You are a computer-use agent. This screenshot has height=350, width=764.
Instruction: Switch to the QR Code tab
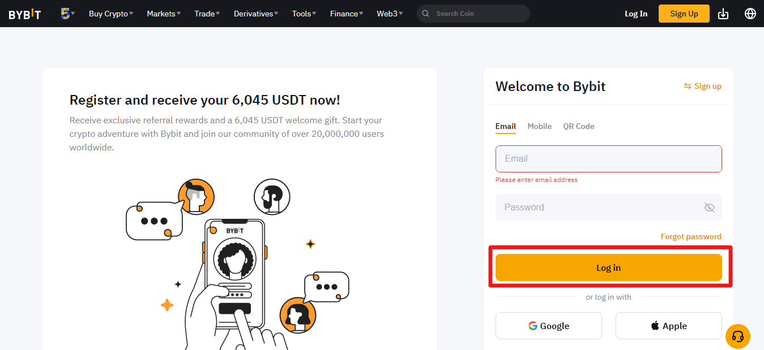579,126
